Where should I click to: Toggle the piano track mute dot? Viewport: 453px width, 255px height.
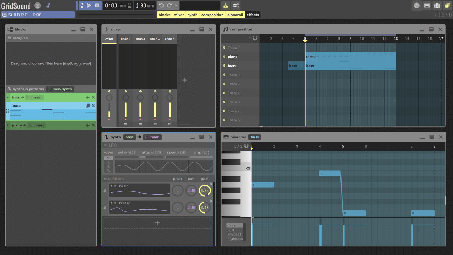coord(224,57)
